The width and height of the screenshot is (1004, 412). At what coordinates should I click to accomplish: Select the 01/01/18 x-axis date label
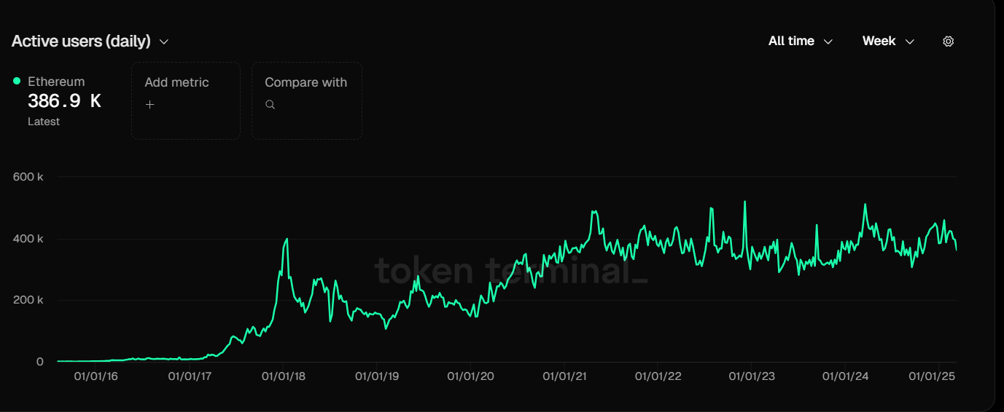pyautogui.click(x=284, y=376)
